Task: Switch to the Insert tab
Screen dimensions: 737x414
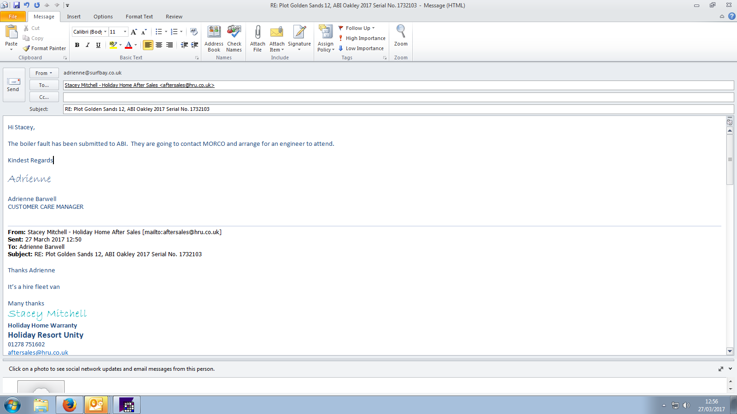Action: [74, 17]
